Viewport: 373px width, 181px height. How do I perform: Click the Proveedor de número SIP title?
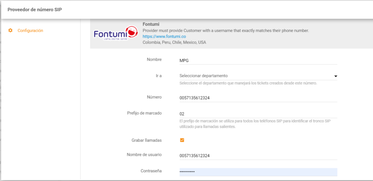click(x=35, y=9)
